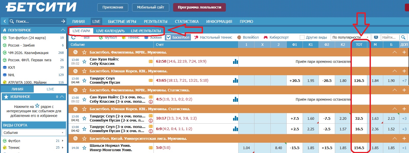This screenshot has width=409, height=153.
Task: Star the Шаньси Нормал Унив. match
Action: coord(84,148)
